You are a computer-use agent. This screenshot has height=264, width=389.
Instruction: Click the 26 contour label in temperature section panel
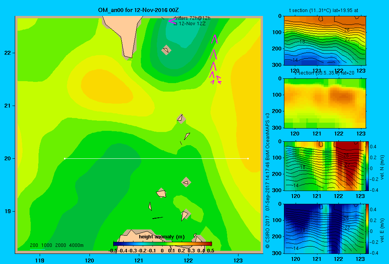(x=347, y=30)
